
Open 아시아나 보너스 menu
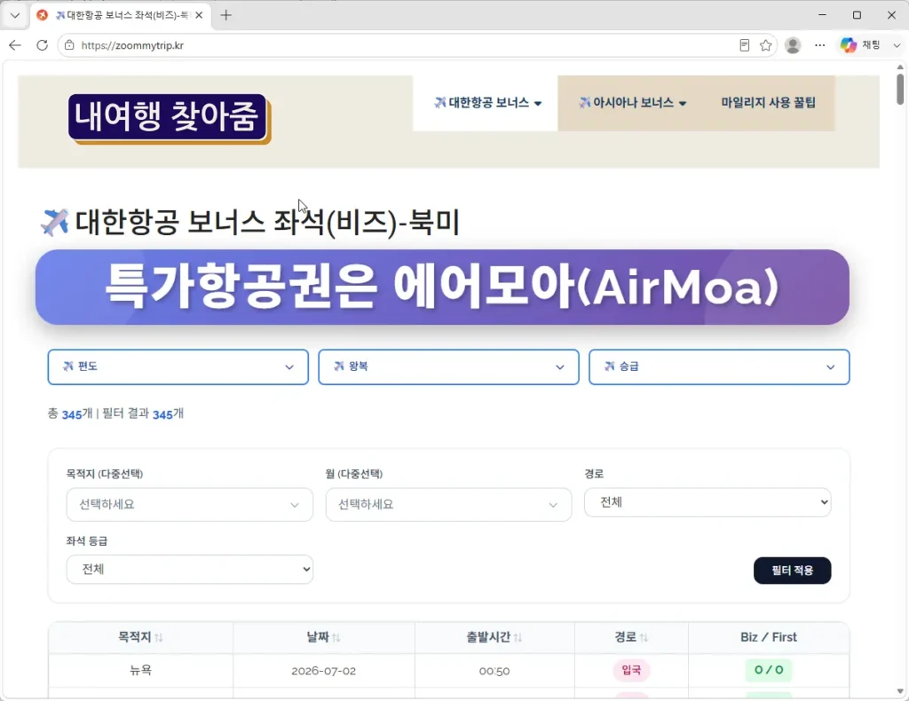(x=632, y=103)
